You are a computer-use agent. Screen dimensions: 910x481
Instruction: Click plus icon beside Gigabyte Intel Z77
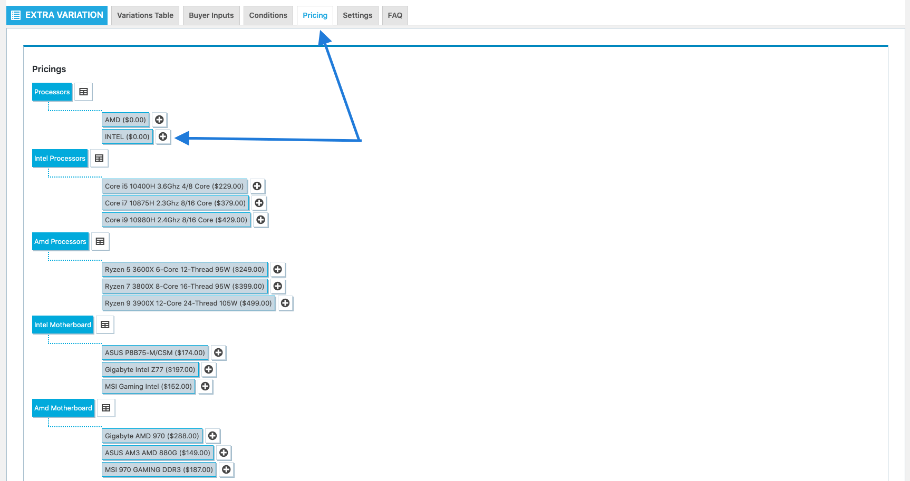coord(209,369)
